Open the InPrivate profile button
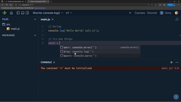181x102 pixels. 171,5
